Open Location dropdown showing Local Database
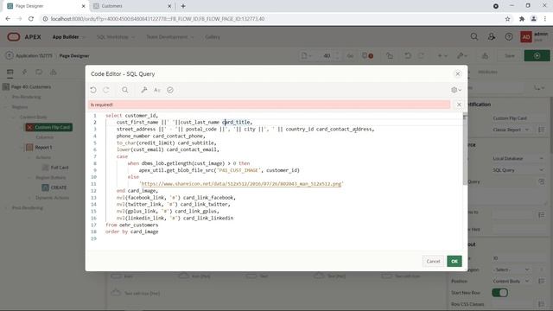Viewport: 553px width, 311px height. click(x=518, y=158)
